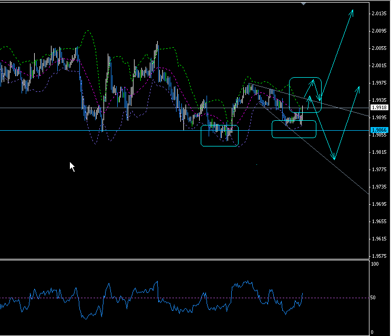Click the green dashed upper Bollinger band

click(x=169, y=49)
